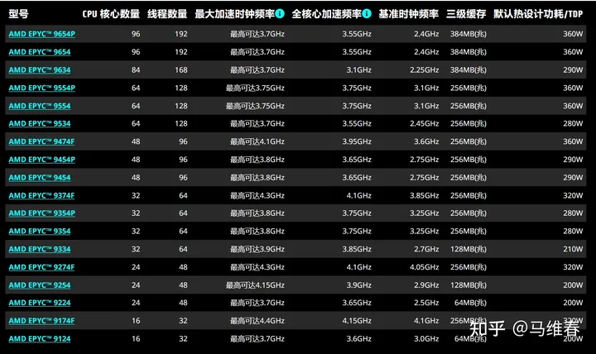Open the AMD EPYC 9334 link

click(x=40, y=249)
